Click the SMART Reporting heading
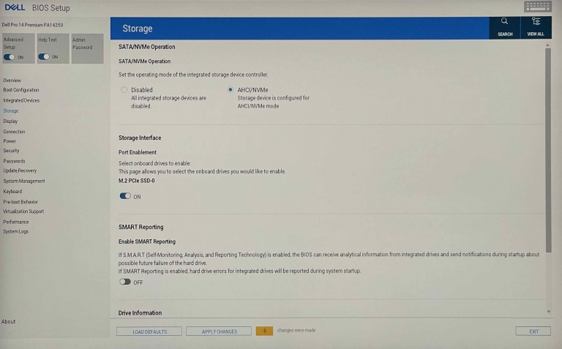 click(x=140, y=227)
